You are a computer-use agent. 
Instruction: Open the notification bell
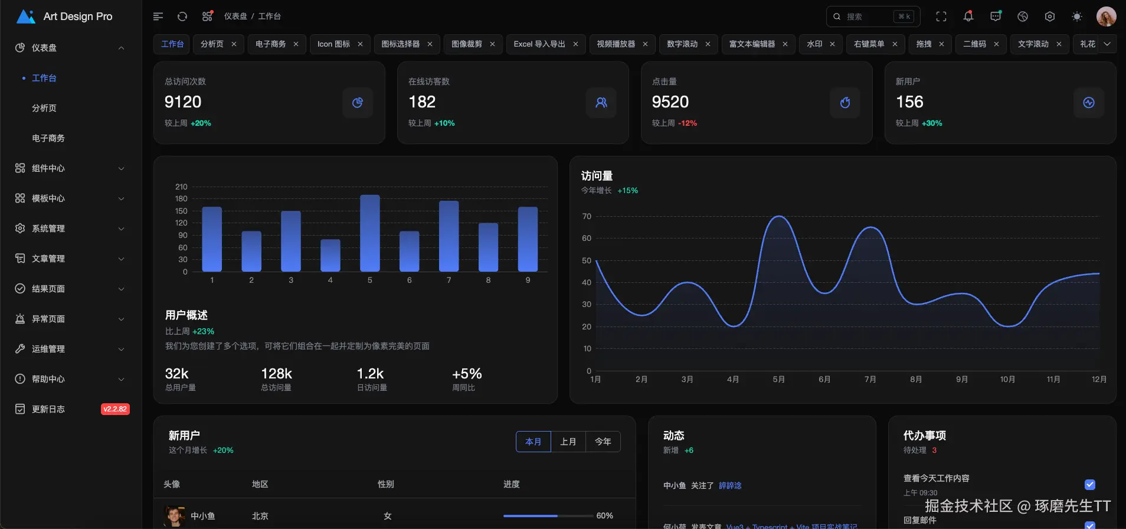(968, 17)
